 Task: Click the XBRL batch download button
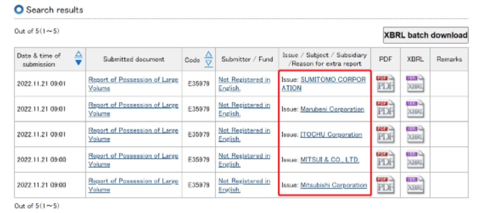(x=426, y=35)
